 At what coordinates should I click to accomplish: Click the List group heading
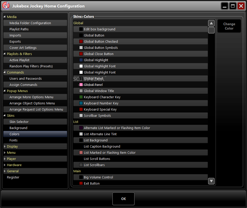[x=76, y=122]
